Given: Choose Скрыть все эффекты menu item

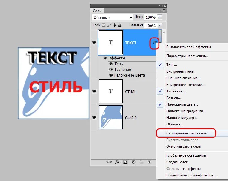Looking at the screenshot, I should [x=183, y=169].
